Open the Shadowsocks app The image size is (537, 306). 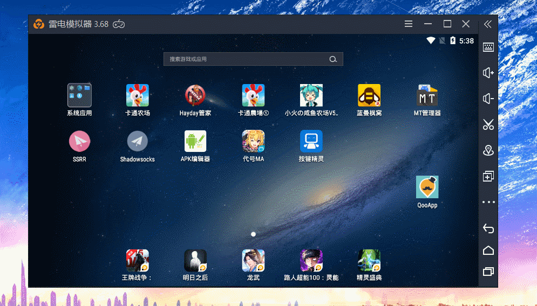tap(137, 141)
